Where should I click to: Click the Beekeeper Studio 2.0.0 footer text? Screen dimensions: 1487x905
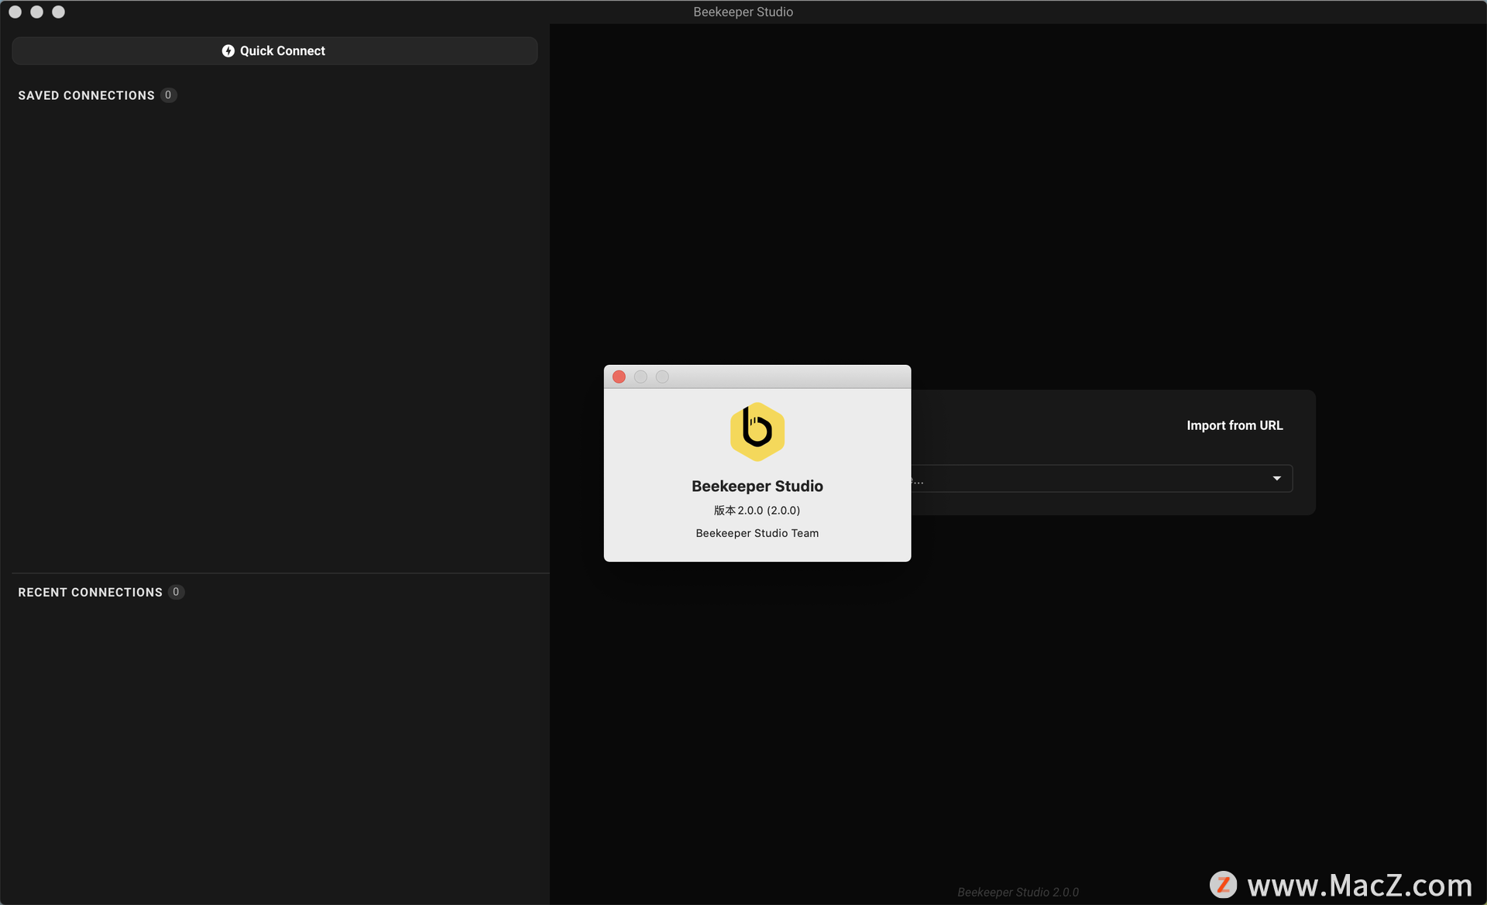(1017, 892)
